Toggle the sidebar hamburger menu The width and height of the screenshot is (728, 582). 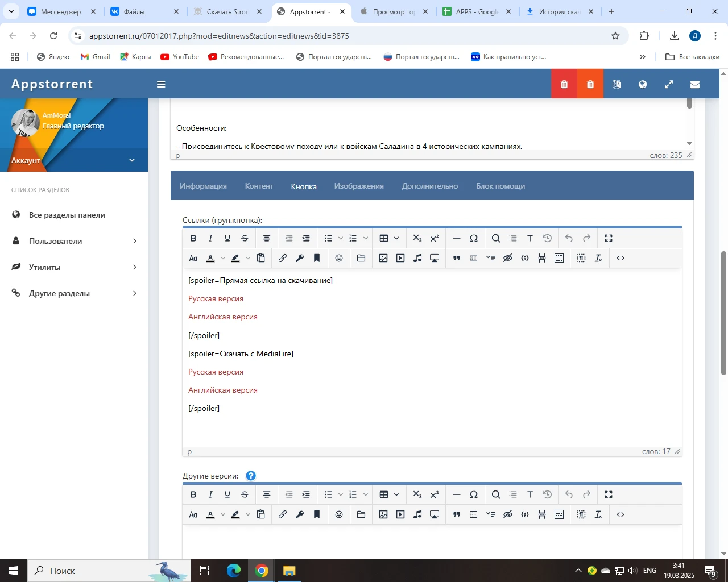click(x=161, y=84)
